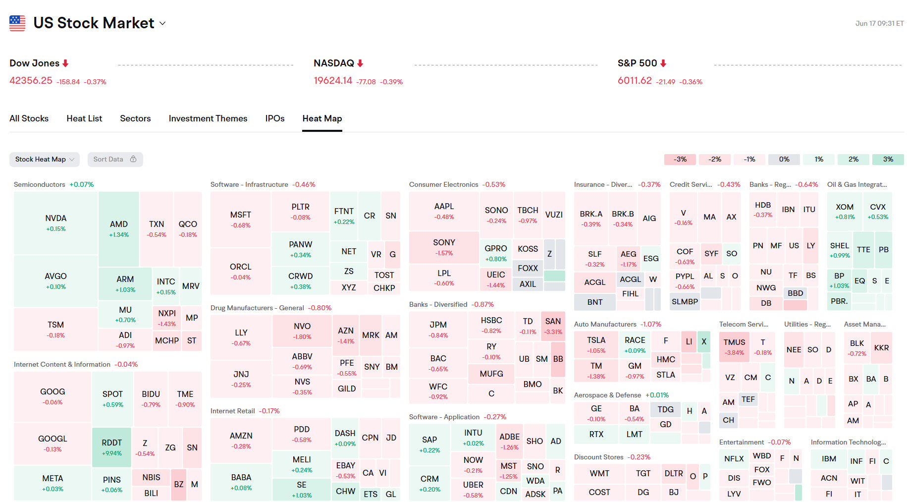
Task: Open the Semiconductors sector heading
Action: [40, 184]
